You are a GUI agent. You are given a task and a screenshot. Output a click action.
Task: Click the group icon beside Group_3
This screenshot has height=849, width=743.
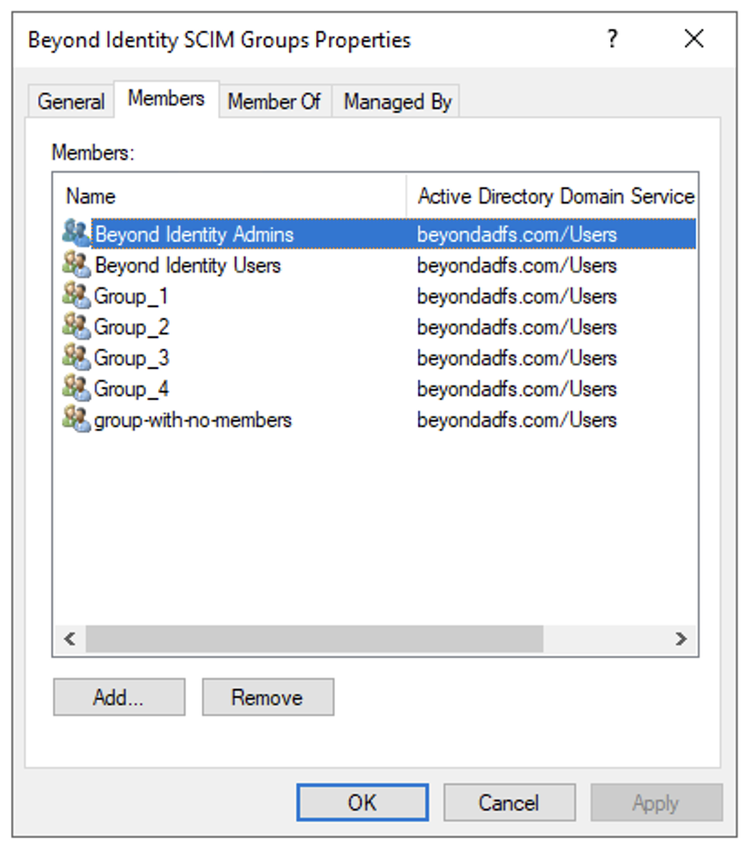tap(75, 357)
